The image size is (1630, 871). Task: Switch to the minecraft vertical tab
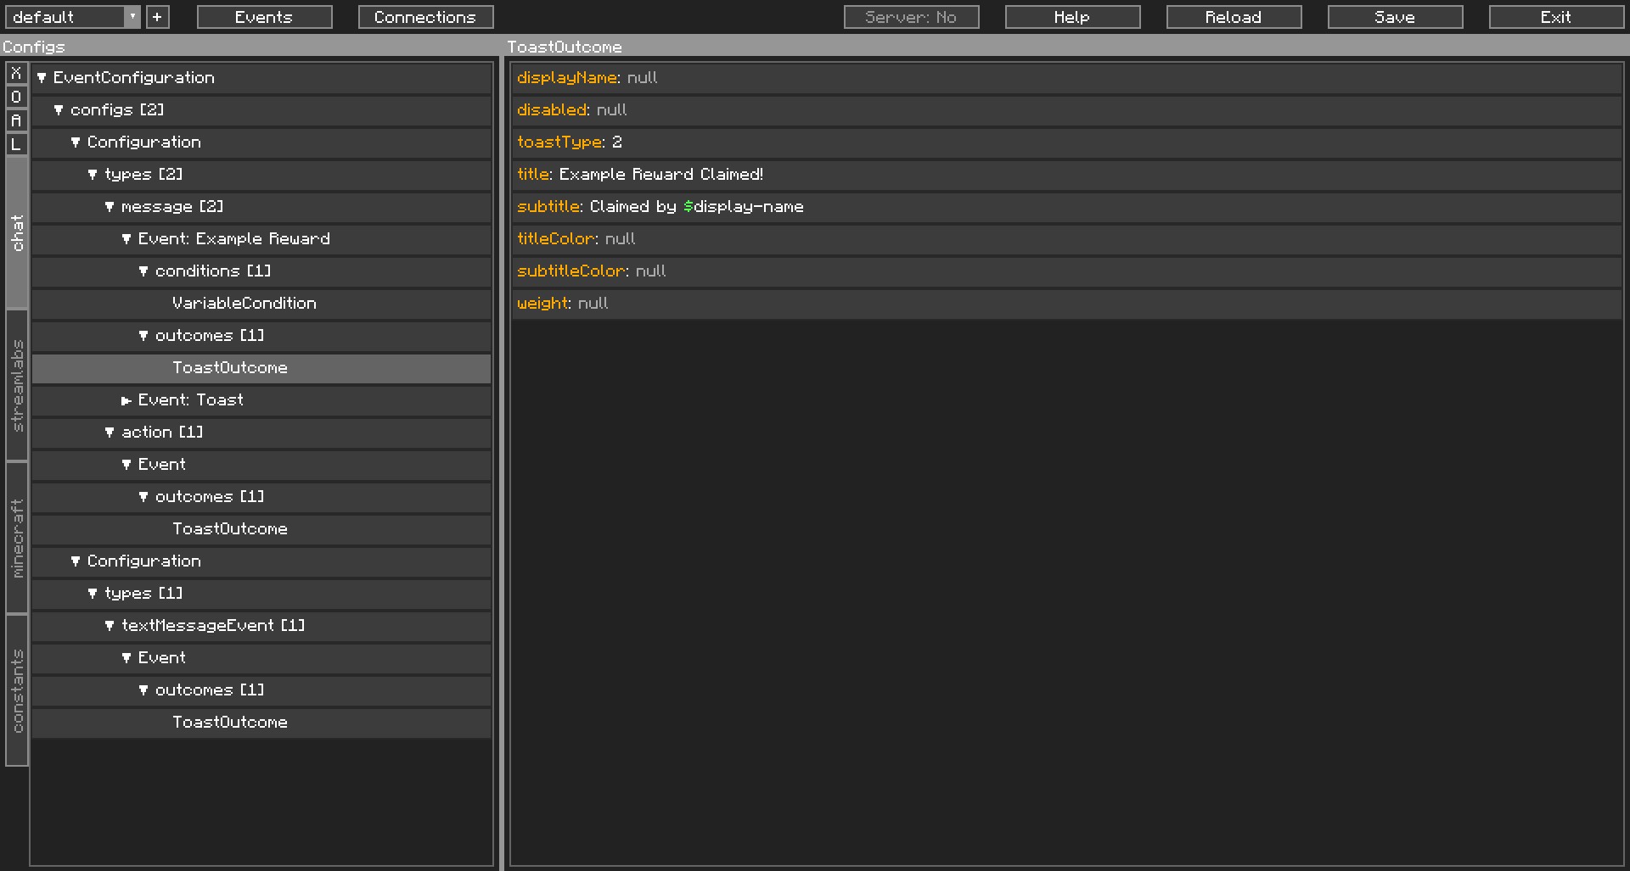(17, 539)
